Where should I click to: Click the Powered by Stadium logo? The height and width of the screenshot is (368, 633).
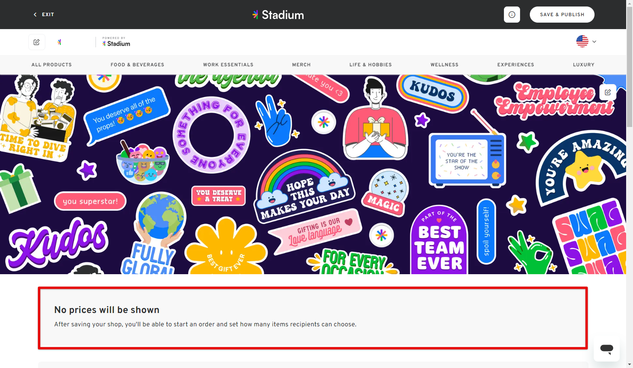tap(116, 42)
